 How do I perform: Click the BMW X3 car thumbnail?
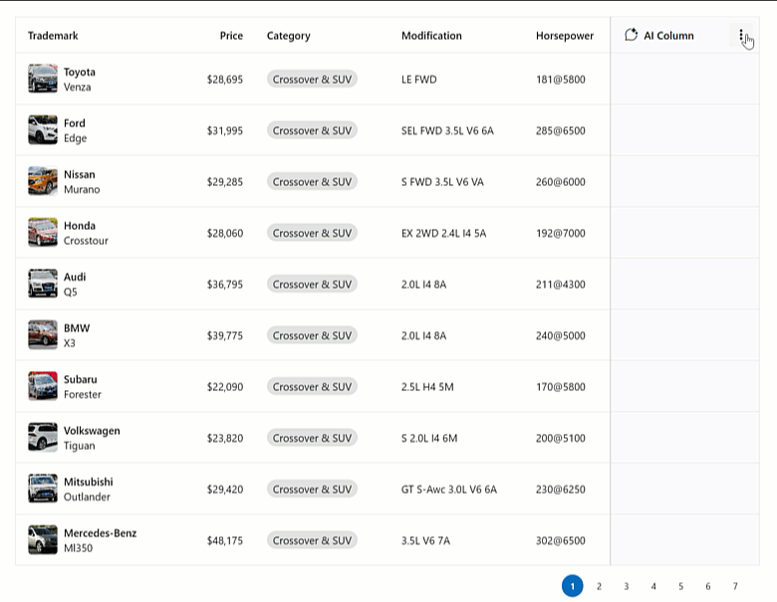click(43, 334)
